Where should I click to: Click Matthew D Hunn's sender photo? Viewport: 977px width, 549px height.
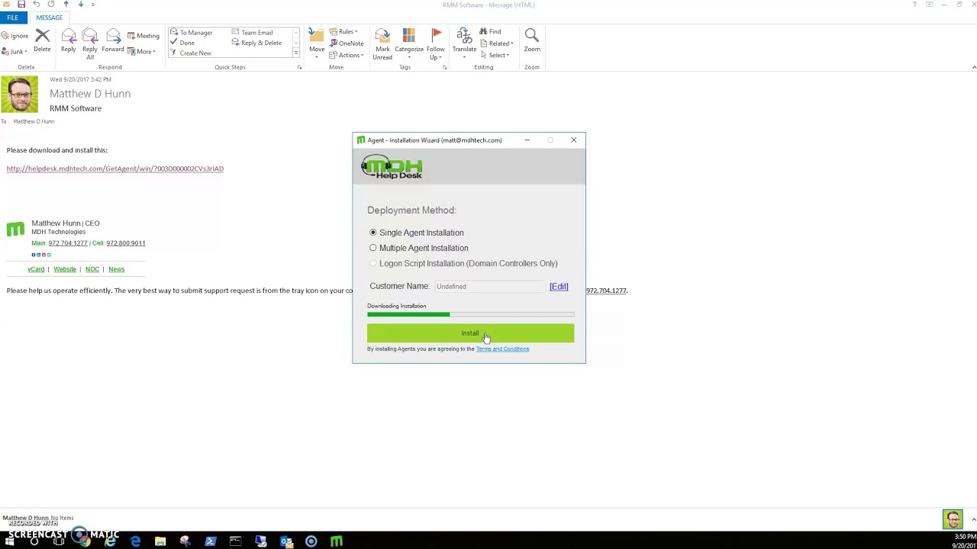[19, 95]
